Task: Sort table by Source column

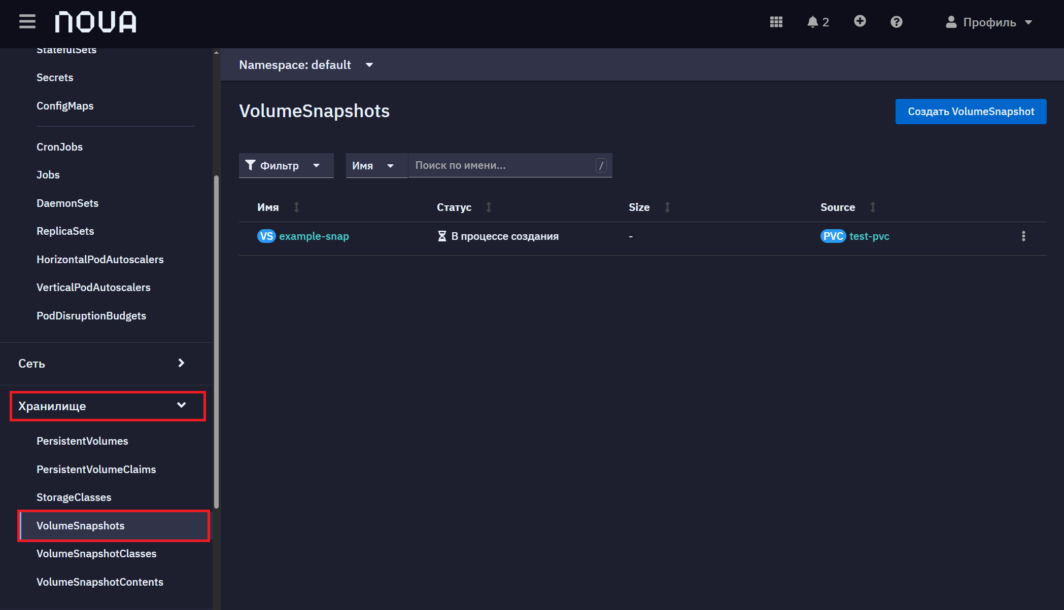Action: pos(873,207)
